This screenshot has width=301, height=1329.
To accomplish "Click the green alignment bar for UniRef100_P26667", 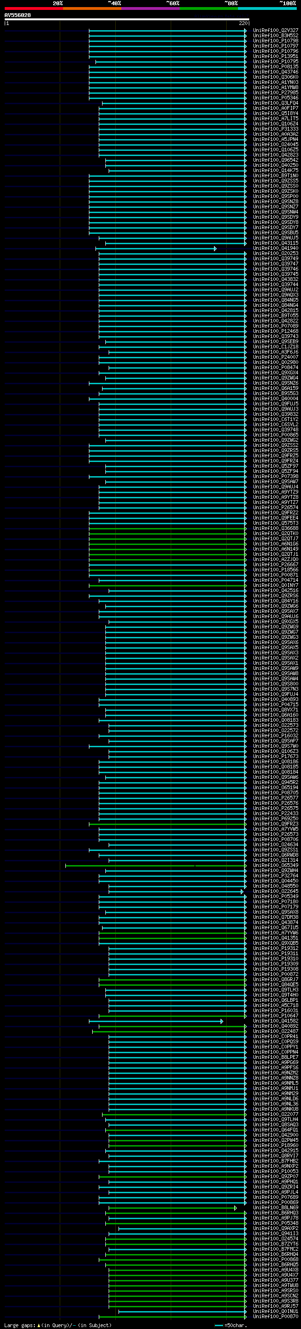I will tap(168, 564).
